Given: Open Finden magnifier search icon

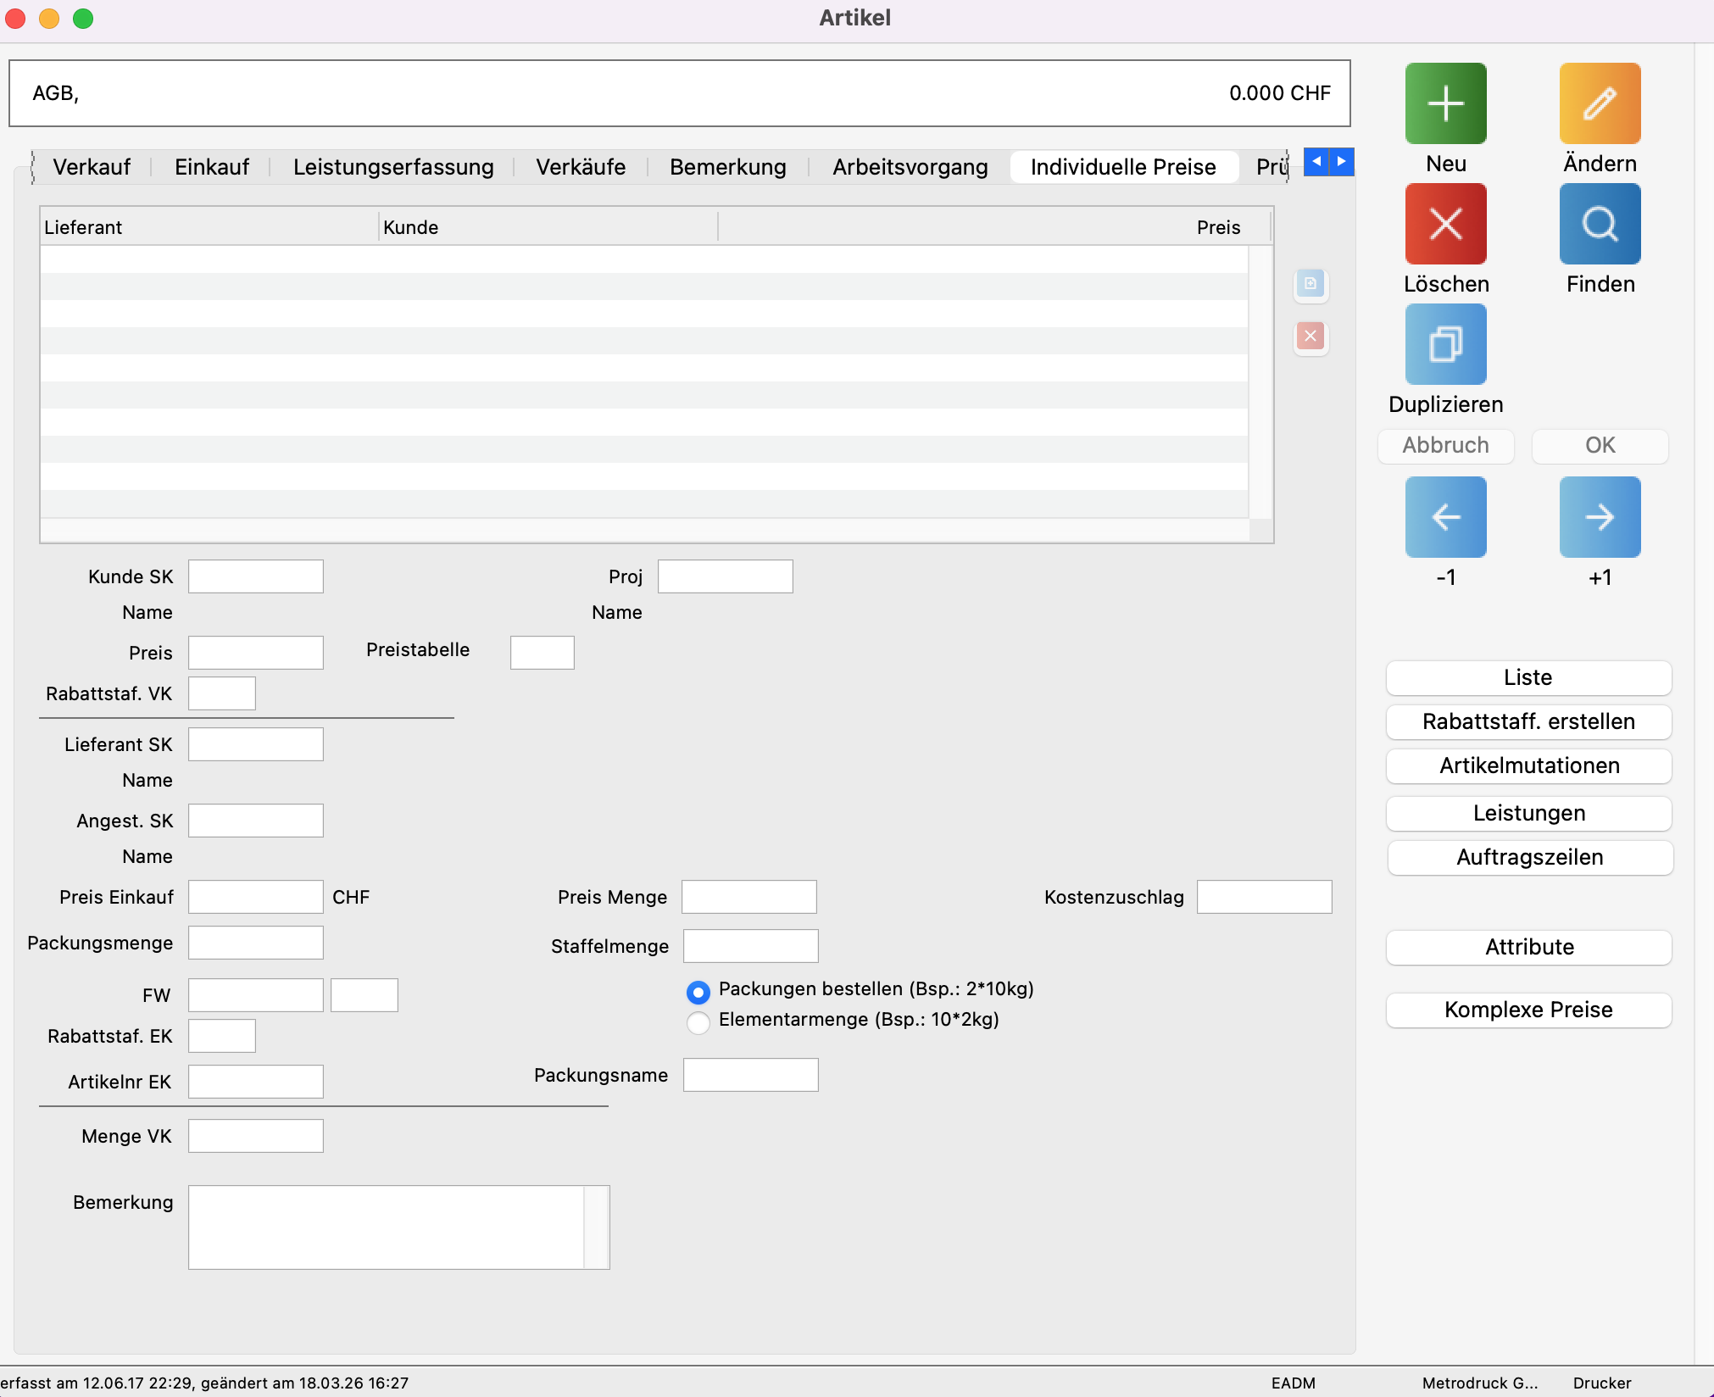Looking at the screenshot, I should tap(1600, 224).
